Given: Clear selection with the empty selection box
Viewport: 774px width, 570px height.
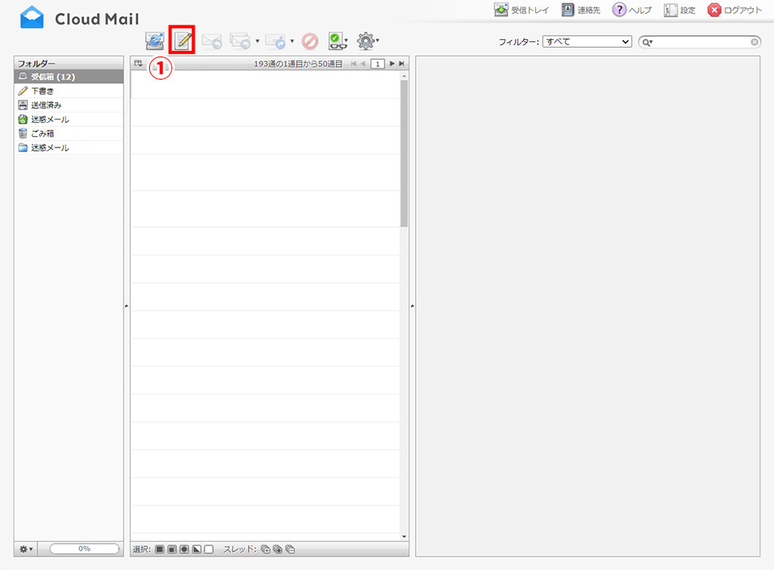Looking at the screenshot, I should (209, 549).
